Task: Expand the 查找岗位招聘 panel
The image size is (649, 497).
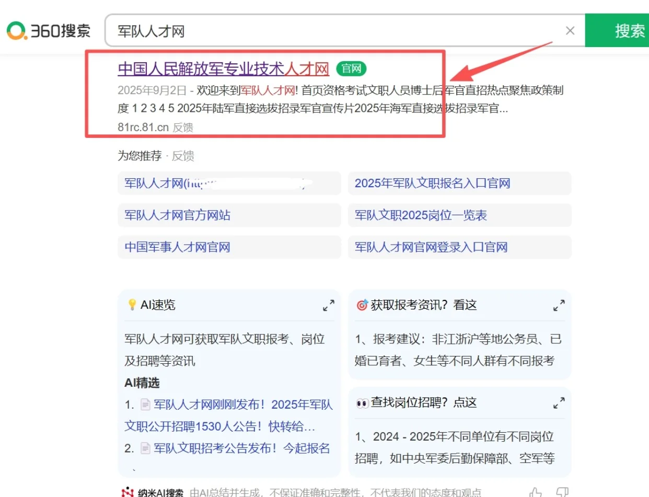Action: 559,402
